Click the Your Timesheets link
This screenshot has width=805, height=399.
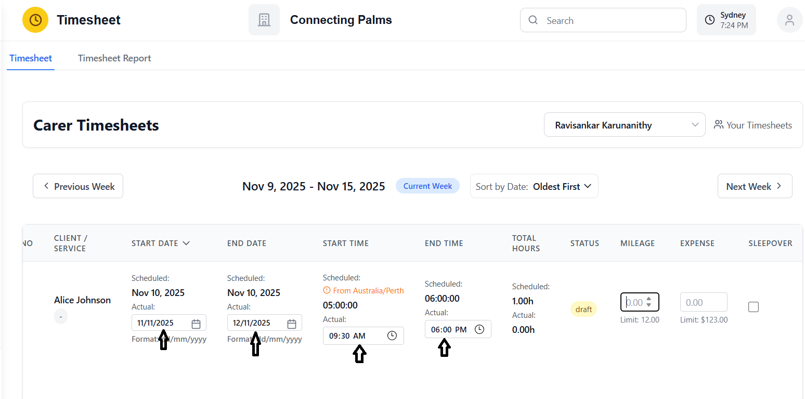753,125
